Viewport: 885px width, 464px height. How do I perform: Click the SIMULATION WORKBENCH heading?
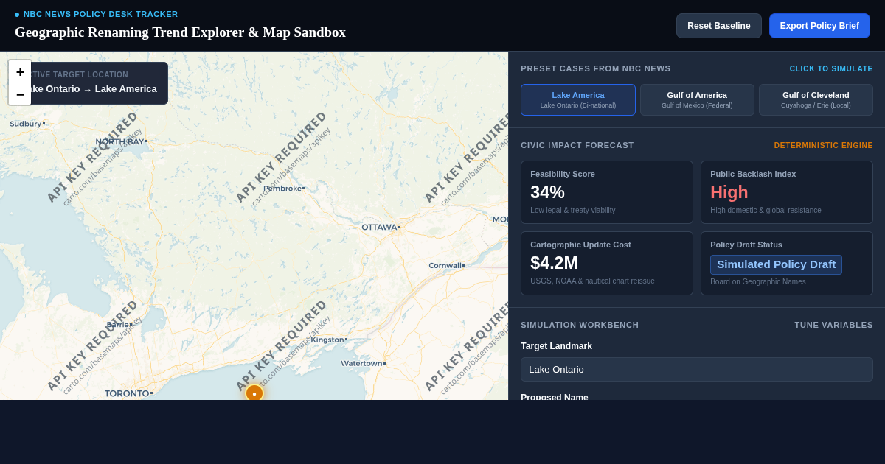click(x=580, y=325)
